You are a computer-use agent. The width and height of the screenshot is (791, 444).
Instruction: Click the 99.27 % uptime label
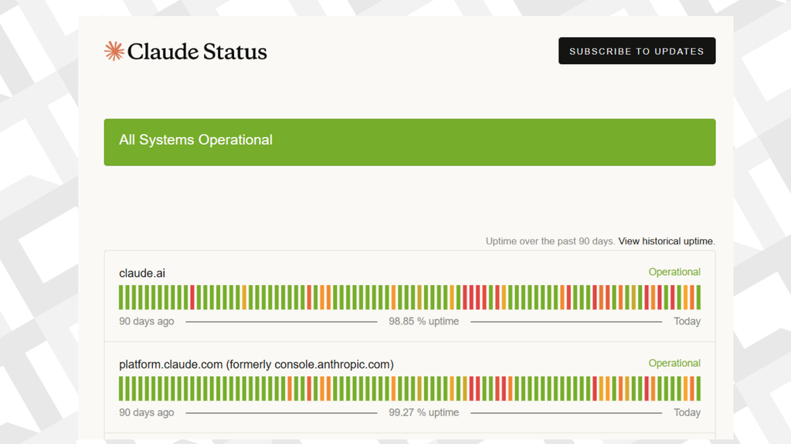423,412
